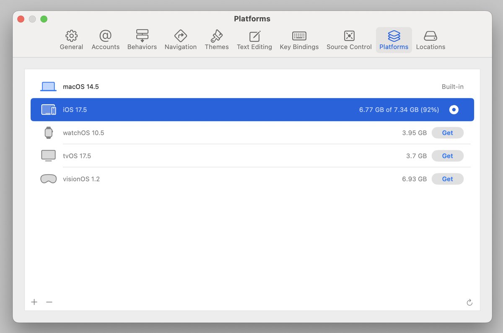Open the Key Bindings tab
503x333 pixels.
pyautogui.click(x=299, y=40)
